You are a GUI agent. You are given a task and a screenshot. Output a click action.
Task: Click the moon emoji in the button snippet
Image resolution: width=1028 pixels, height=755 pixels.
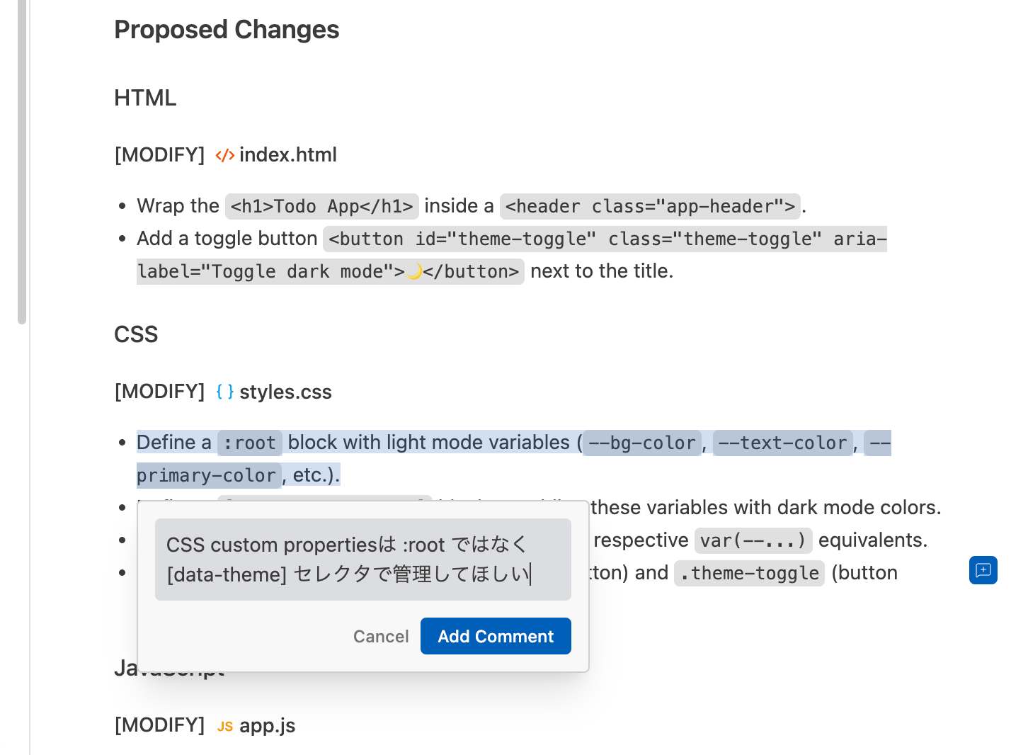pos(413,271)
